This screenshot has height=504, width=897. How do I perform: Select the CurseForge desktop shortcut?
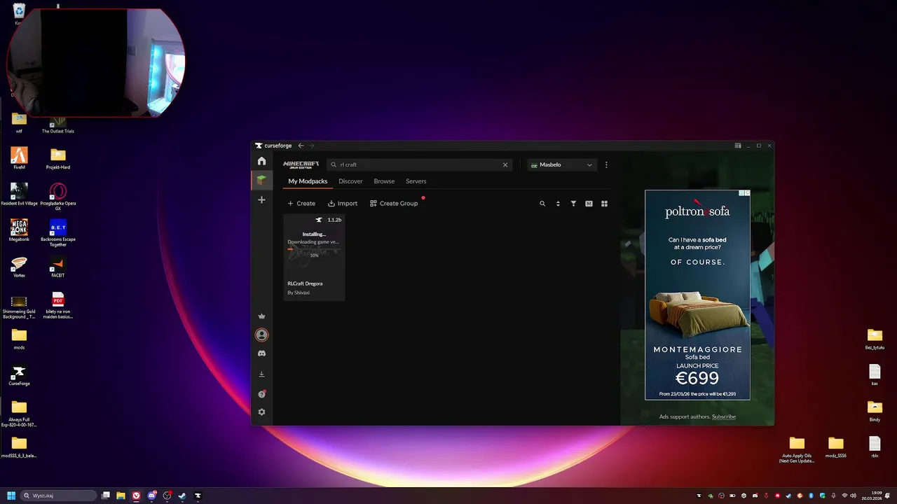[19, 374]
